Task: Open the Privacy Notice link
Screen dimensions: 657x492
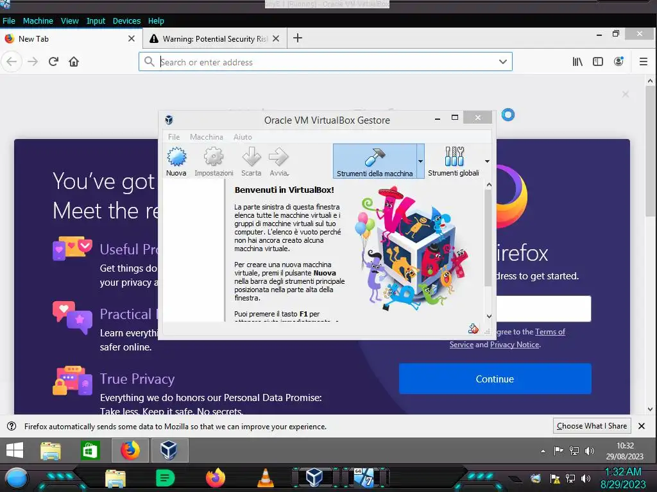Action: (515, 344)
